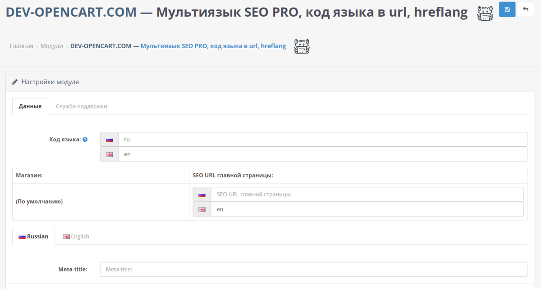Open the Модули breadcrumb link
541x289 pixels.
tap(52, 46)
